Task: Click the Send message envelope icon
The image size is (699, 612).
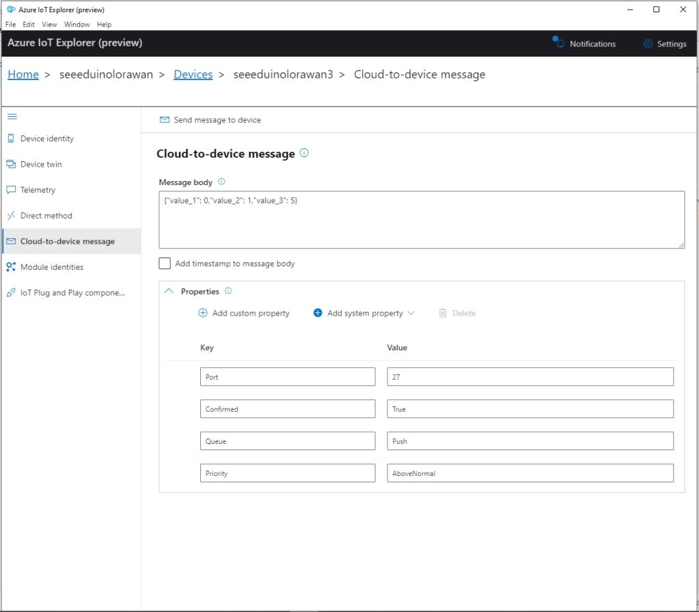Action: point(164,120)
